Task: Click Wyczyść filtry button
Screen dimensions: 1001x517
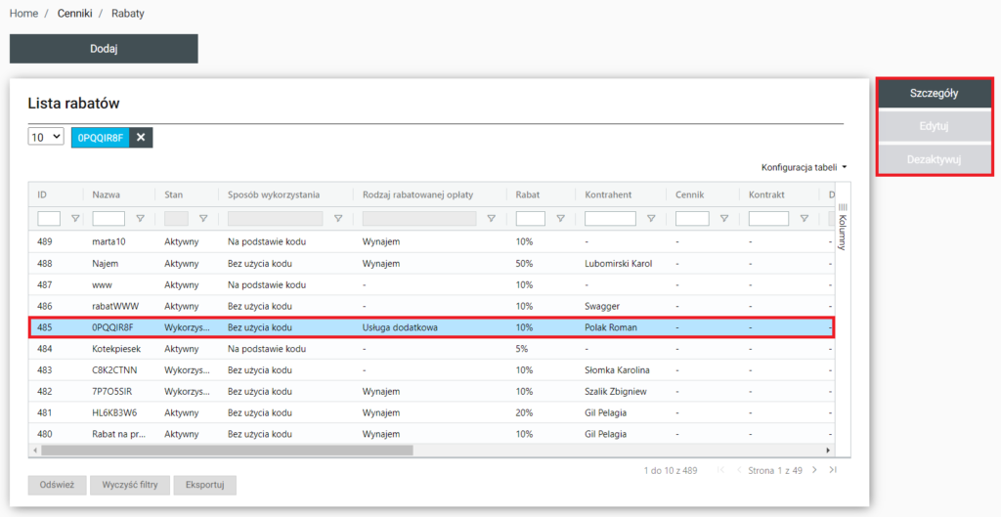Action: click(131, 485)
